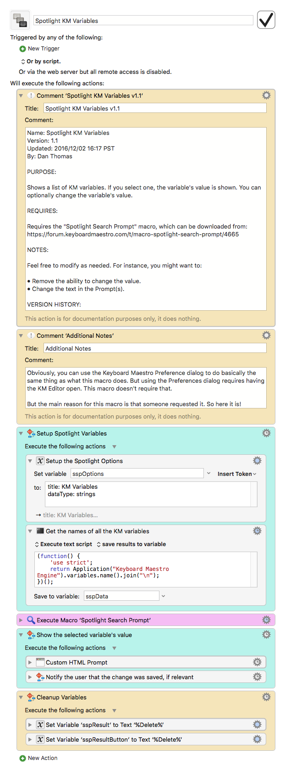Toggle 'Execute the following actions' triangle in Cleanup group
The width and height of the screenshot is (285, 771).
pyautogui.click(x=115, y=710)
